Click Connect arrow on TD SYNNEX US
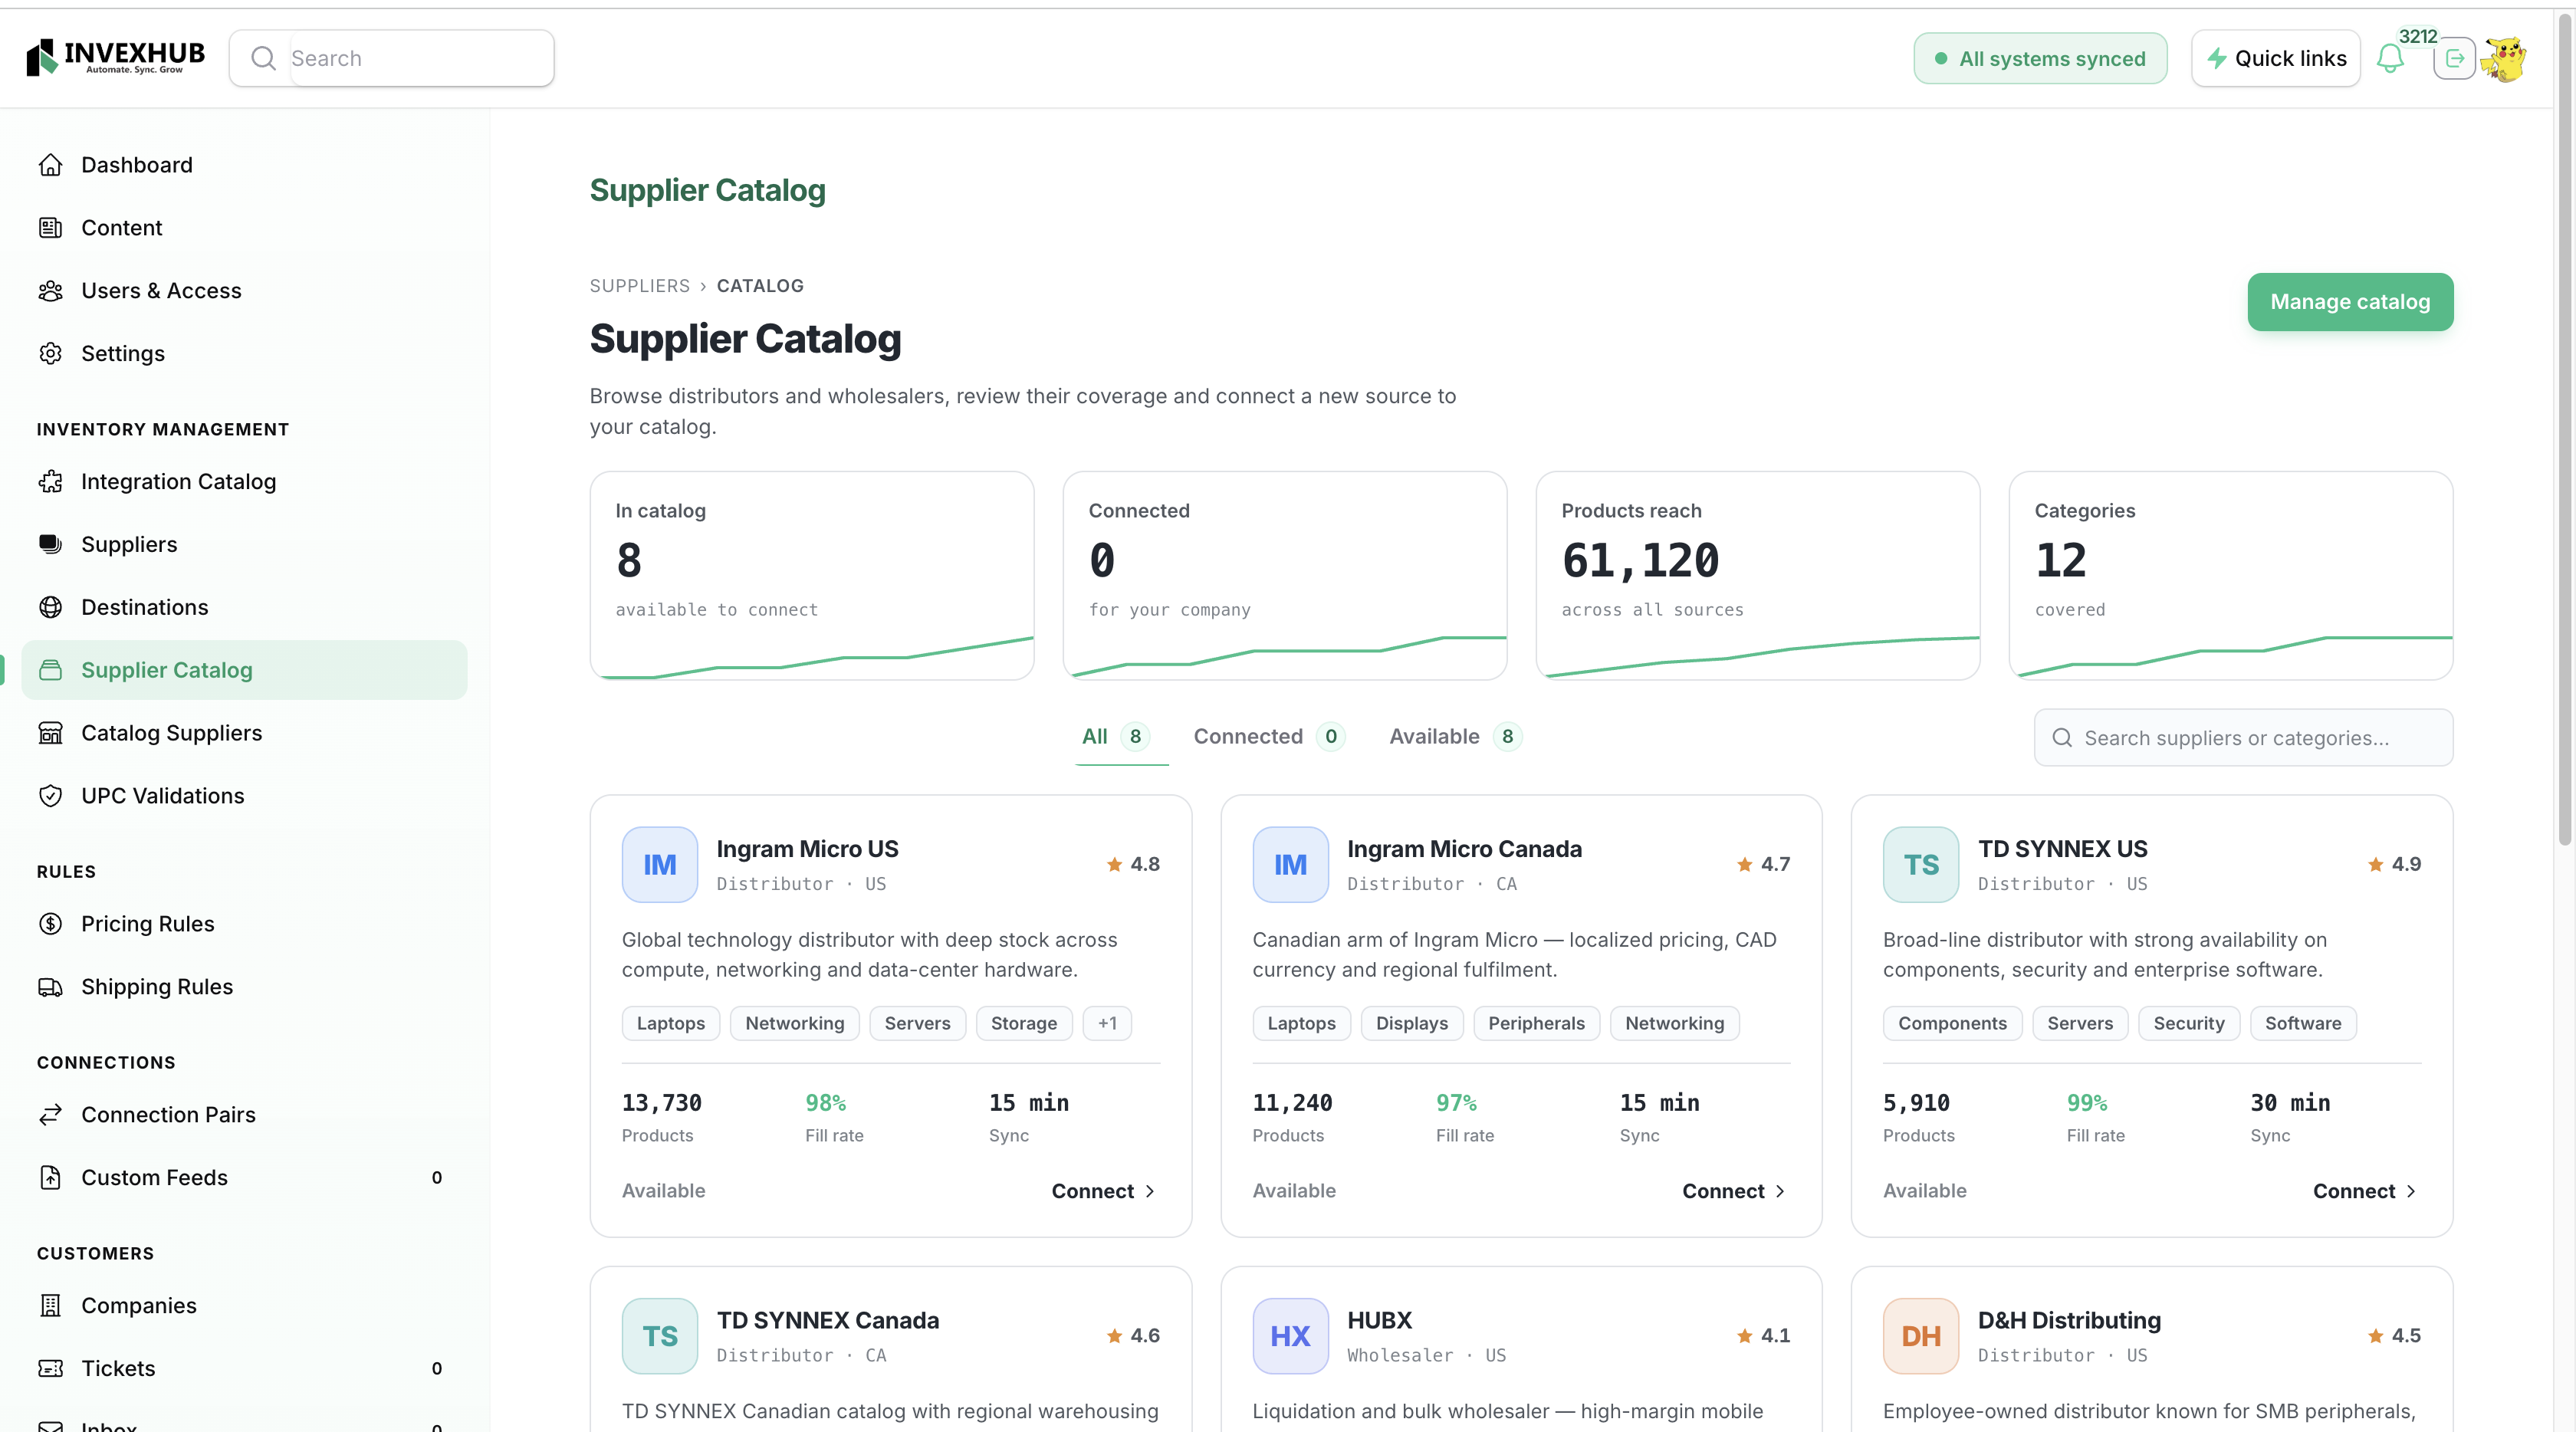This screenshot has height=1432, width=2576. pyautogui.click(x=2364, y=1190)
